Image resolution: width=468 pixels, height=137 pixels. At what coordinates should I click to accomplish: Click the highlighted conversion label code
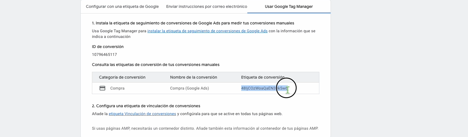[264, 88]
